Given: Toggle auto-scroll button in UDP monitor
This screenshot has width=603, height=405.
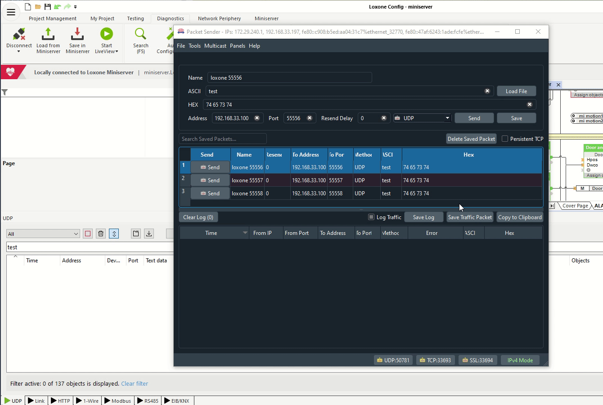Looking at the screenshot, I should pos(114,234).
